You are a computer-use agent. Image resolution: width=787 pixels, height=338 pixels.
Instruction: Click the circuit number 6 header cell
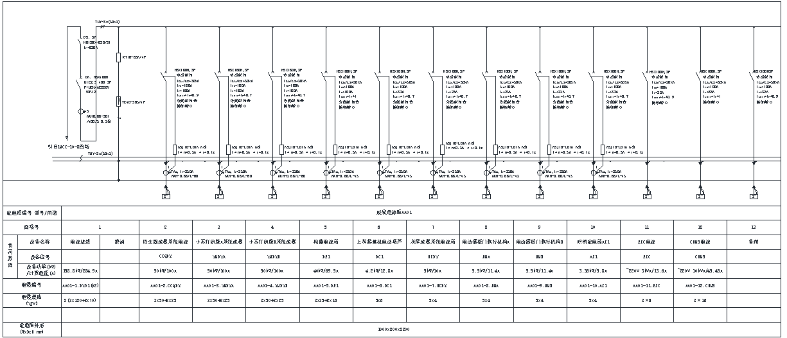click(379, 227)
